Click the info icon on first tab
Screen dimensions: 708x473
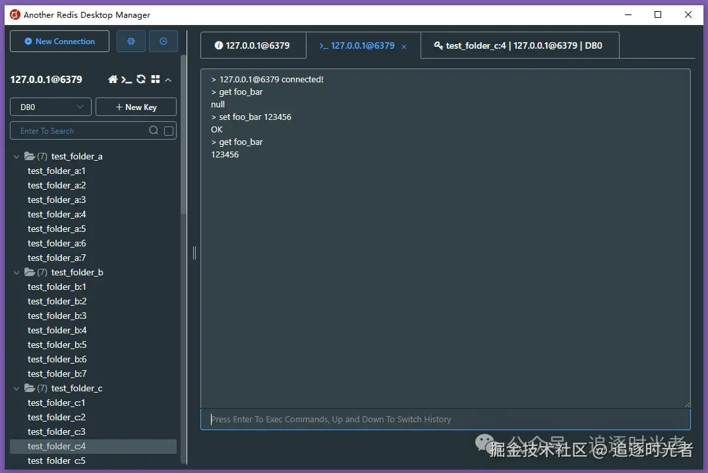coord(219,45)
